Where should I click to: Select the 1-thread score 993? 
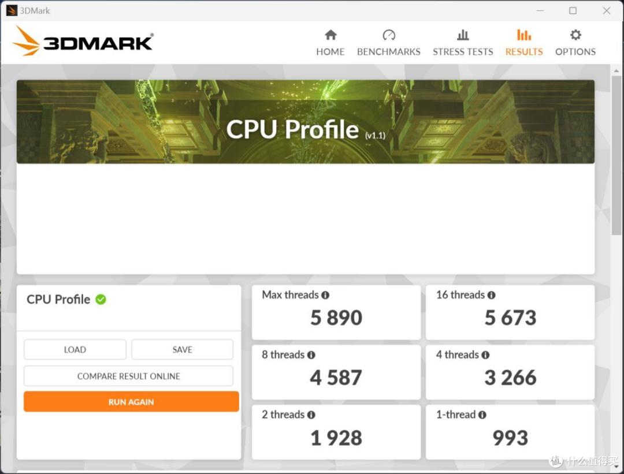[x=511, y=438]
